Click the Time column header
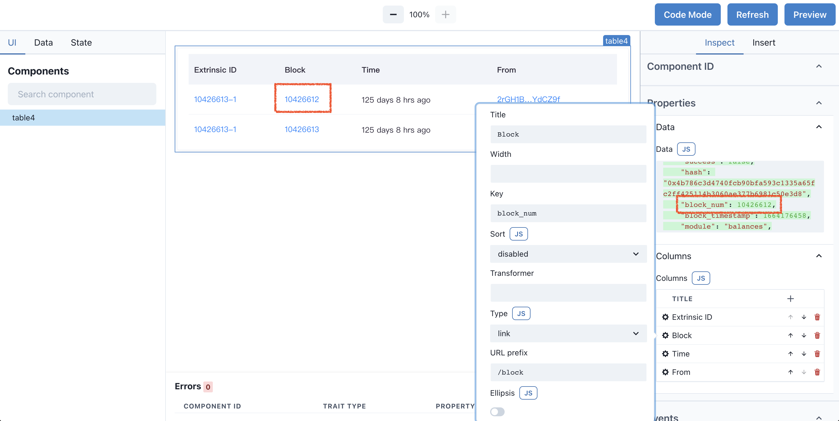This screenshot has height=421, width=839. [x=370, y=70]
